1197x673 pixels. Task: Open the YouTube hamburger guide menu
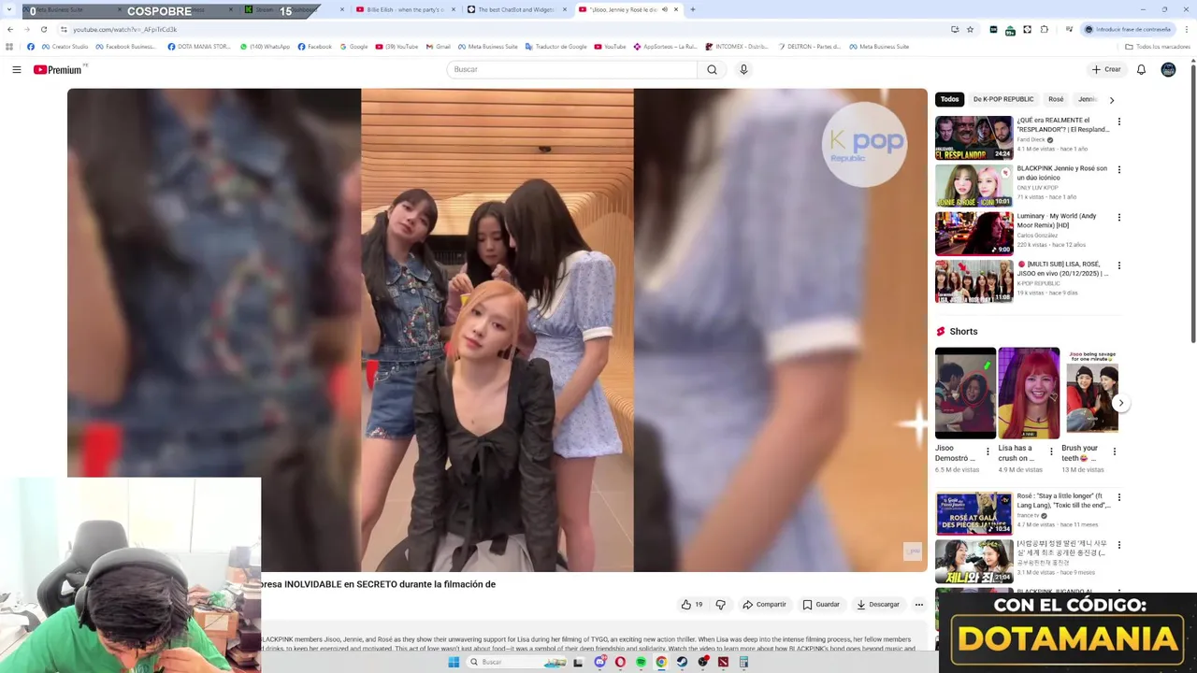click(16, 69)
